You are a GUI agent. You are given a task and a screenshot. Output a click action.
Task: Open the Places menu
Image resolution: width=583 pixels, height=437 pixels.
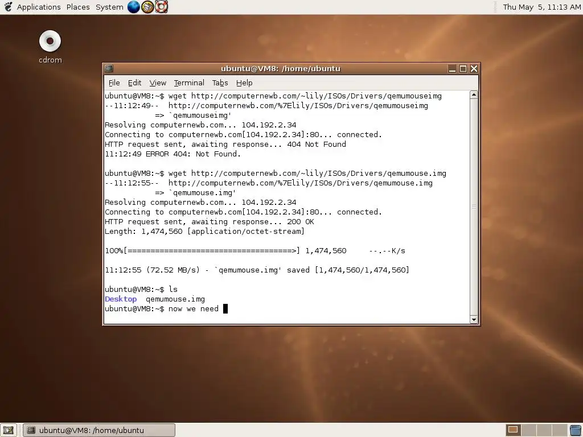tap(78, 7)
